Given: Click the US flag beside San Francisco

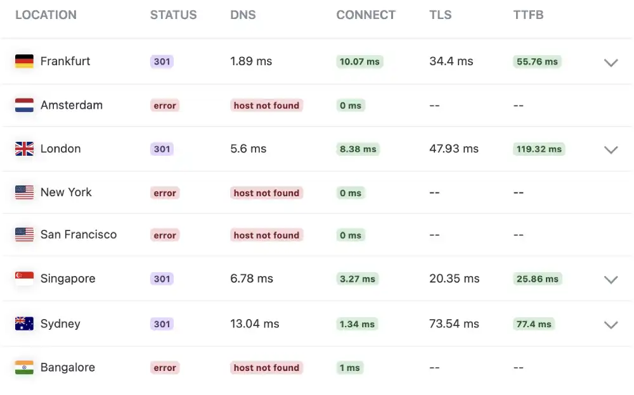Looking at the screenshot, I should coord(24,235).
